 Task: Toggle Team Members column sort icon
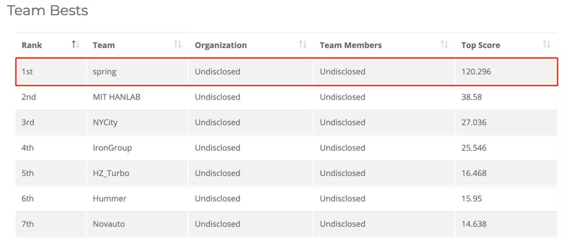point(444,45)
